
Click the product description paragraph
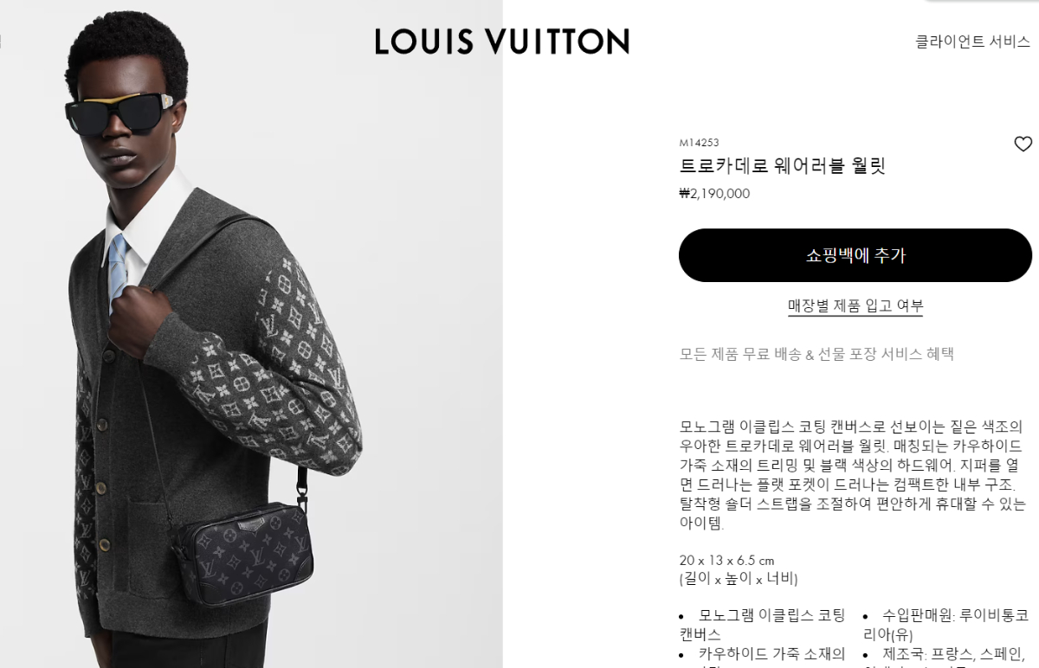tap(853, 475)
